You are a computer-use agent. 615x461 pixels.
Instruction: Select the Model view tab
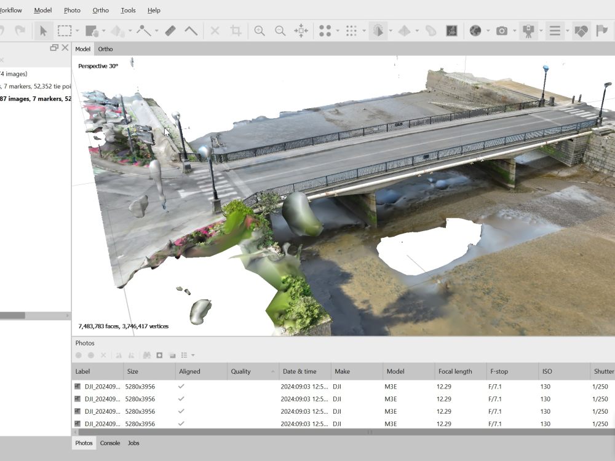(83, 49)
